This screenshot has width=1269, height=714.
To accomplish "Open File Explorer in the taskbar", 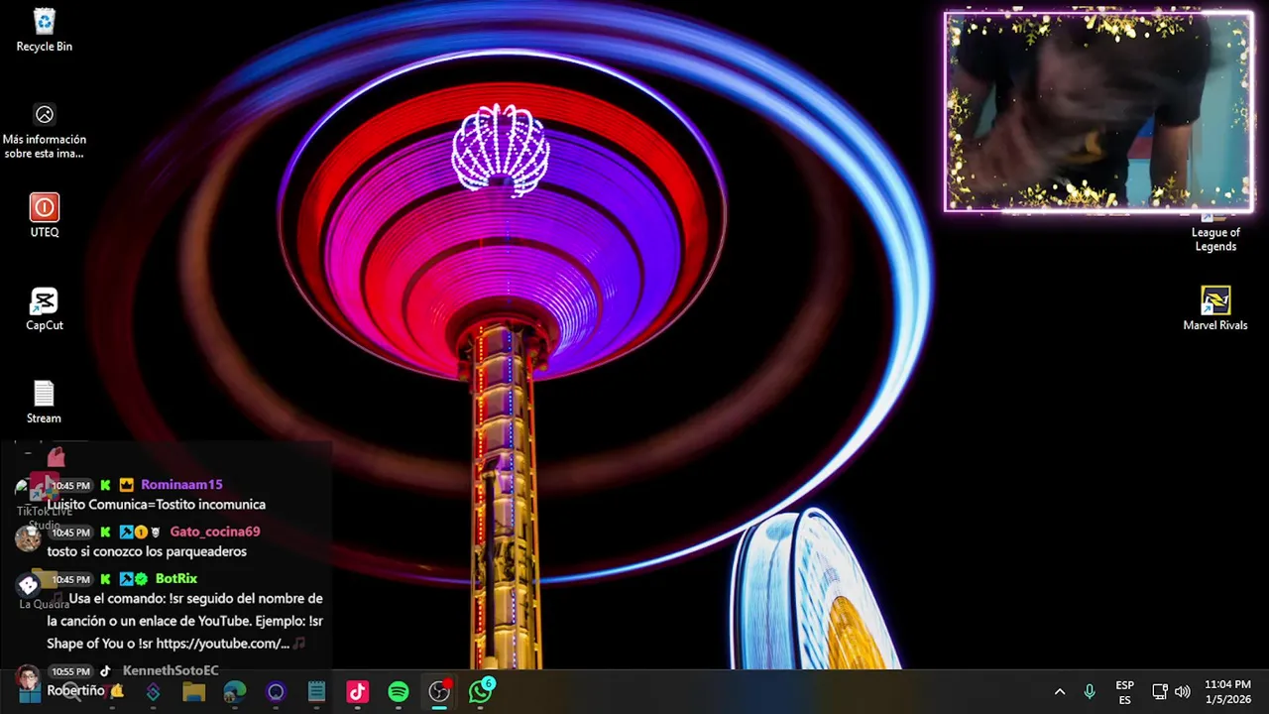I will point(193,692).
